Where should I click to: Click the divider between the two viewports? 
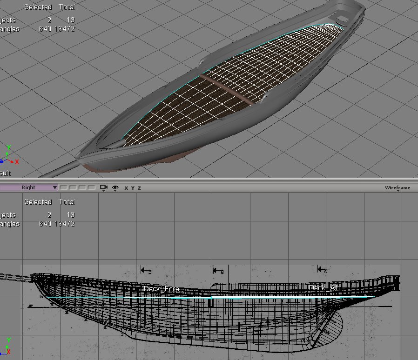coord(209,180)
